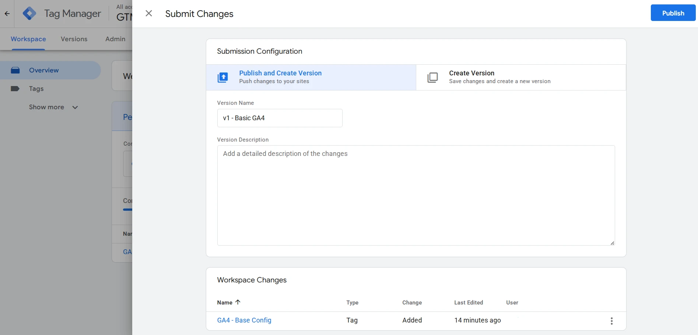
Task: Focus the Version Description text area
Action: [416, 195]
